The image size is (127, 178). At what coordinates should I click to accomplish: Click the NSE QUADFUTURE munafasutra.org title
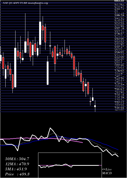[x=25, y=3]
